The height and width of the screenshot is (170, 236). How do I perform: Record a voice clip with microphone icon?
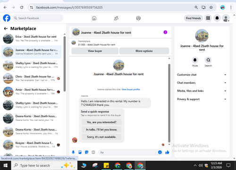73,152
